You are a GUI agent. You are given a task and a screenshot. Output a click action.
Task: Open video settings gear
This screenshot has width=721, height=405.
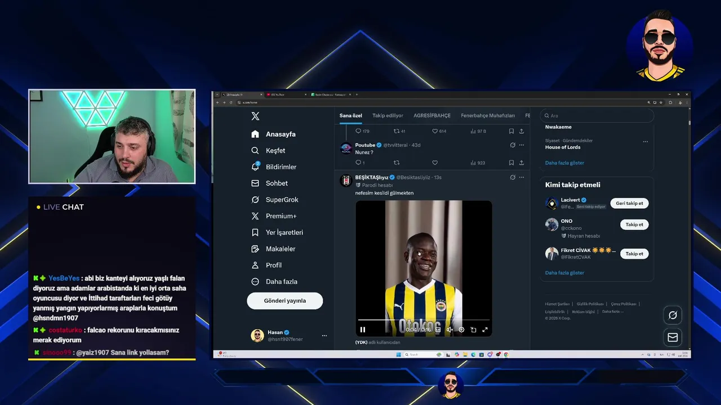coord(461,330)
